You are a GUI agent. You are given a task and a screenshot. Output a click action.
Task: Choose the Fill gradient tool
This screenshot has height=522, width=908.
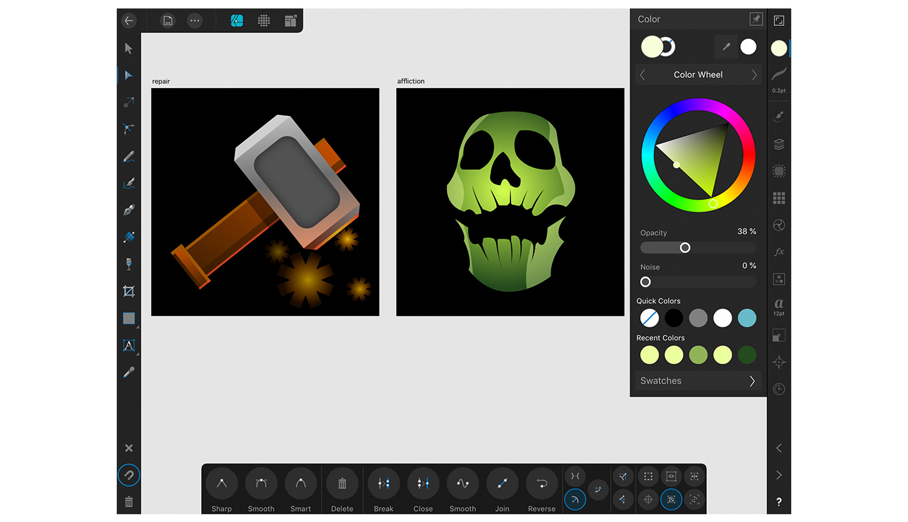point(128,237)
